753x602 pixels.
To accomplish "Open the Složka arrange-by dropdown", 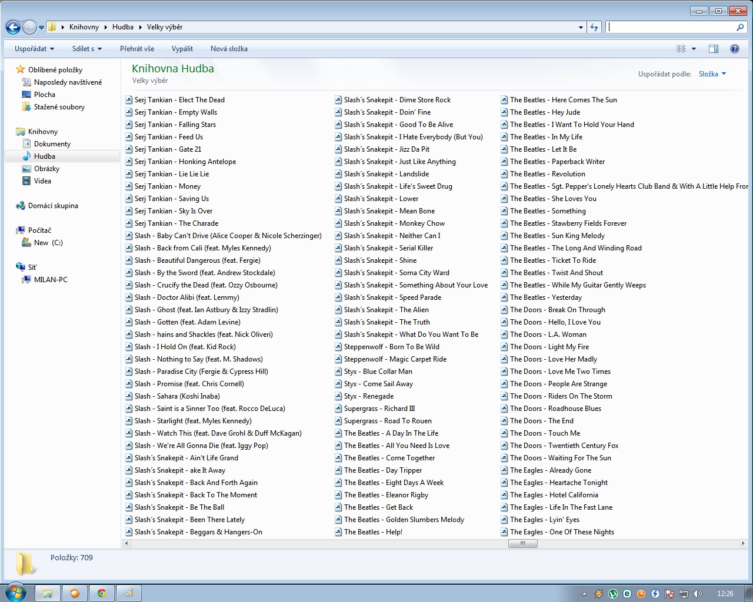I will (x=712, y=74).
